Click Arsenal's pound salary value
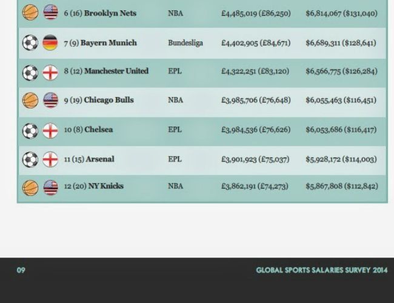The width and height of the screenshot is (394, 303). click(255, 159)
